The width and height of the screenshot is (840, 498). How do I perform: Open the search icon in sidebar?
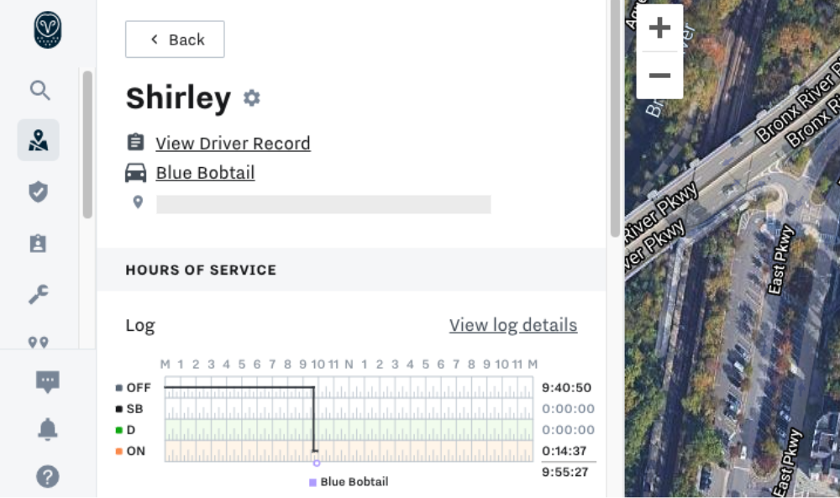[39, 91]
